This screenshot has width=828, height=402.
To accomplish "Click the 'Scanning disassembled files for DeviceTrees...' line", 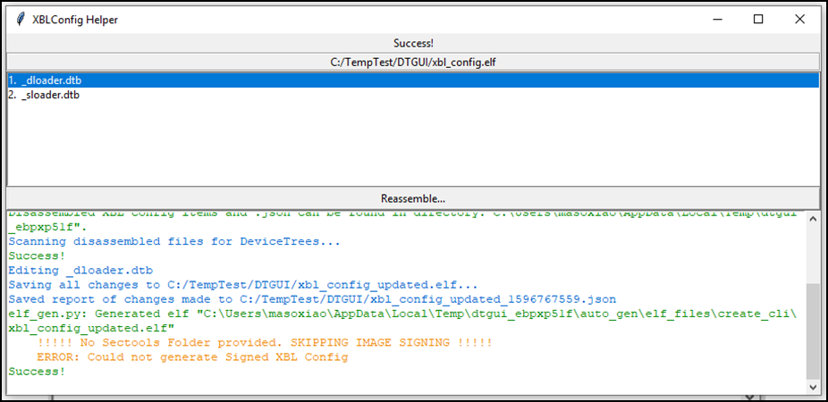I will tap(173, 241).
